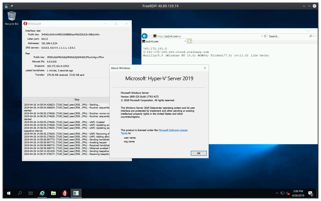Screen dimensions: 321x201
Task: Open a new tab in Internet Explorer
Action: (189, 41)
